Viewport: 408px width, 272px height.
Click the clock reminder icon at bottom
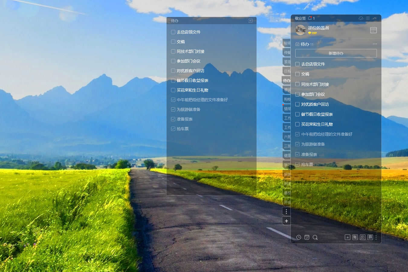coord(299,237)
